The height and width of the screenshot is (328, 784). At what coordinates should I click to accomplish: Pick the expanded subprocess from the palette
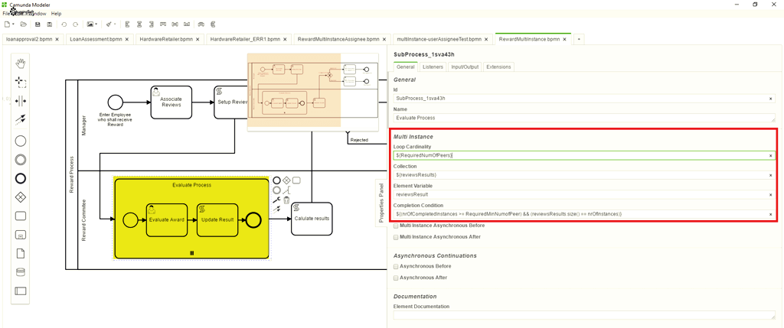[x=21, y=234]
